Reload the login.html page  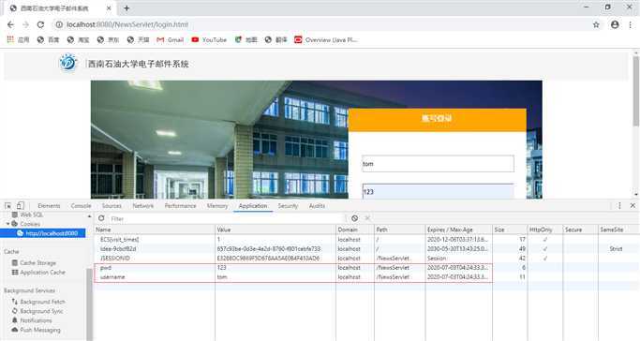[40, 24]
